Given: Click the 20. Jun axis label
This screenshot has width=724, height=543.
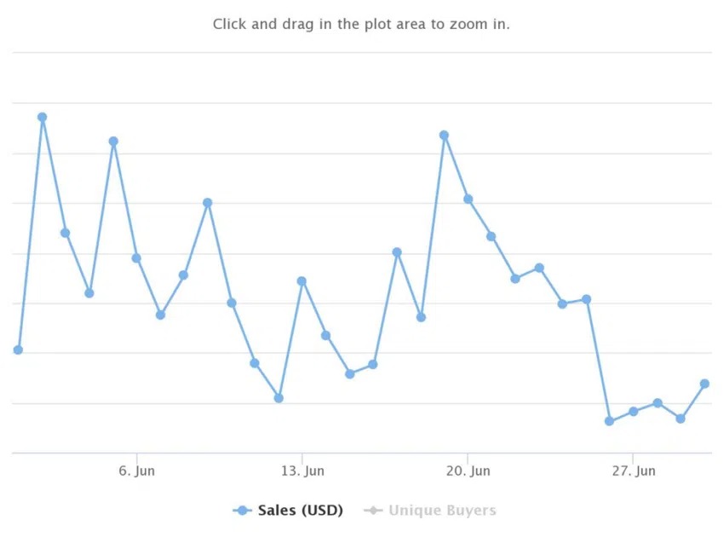Looking at the screenshot, I should (x=468, y=471).
